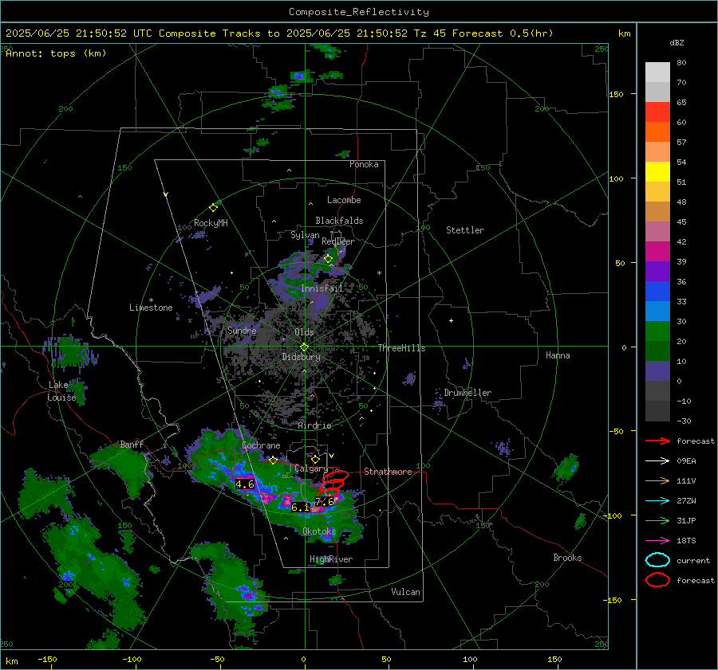
Task: Click the -150 tick on bottom axis
Action: pyautogui.click(x=48, y=660)
